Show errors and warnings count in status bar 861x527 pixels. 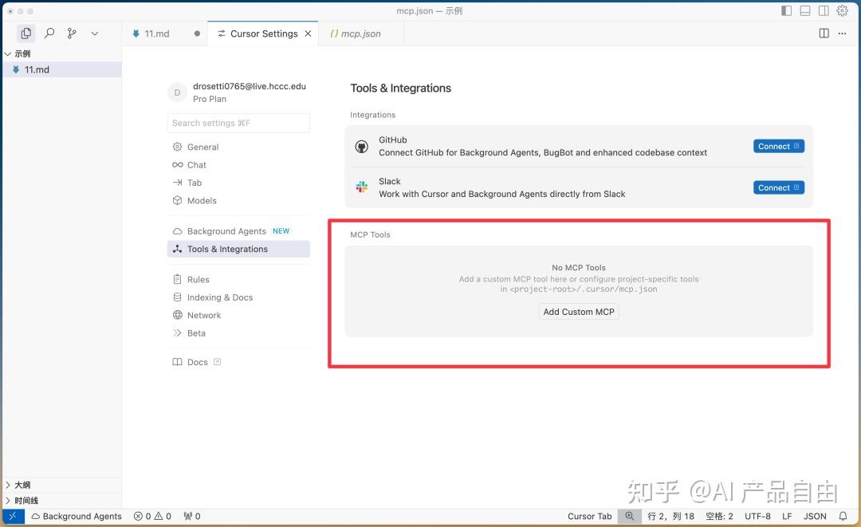(152, 516)
